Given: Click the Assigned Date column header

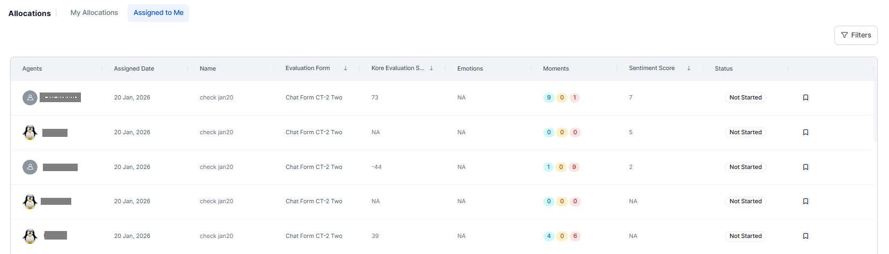Looking at the screenshot, I should pos(134,69).
